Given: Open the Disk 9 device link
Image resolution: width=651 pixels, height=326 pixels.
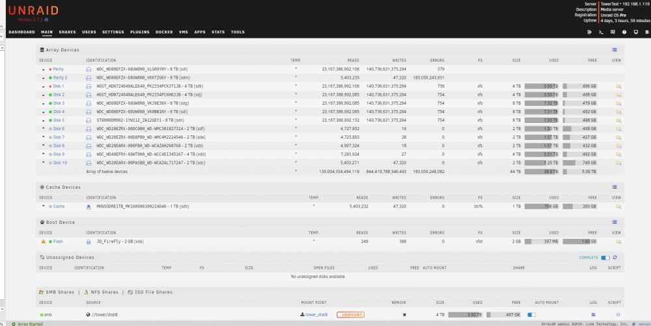Looking at the screenshot, I should point(59,154).
